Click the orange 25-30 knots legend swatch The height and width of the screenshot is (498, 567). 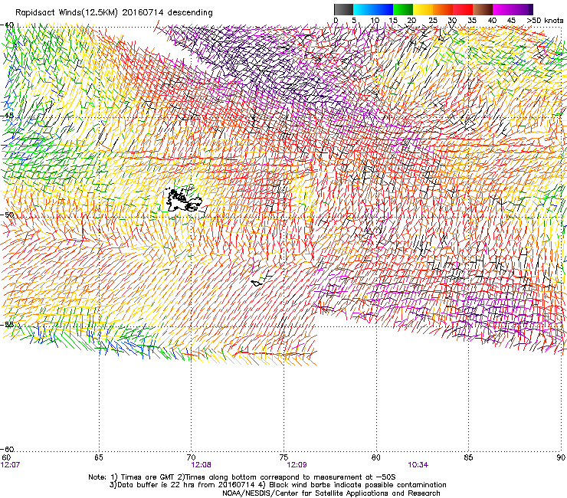click(x=443, y=9)
